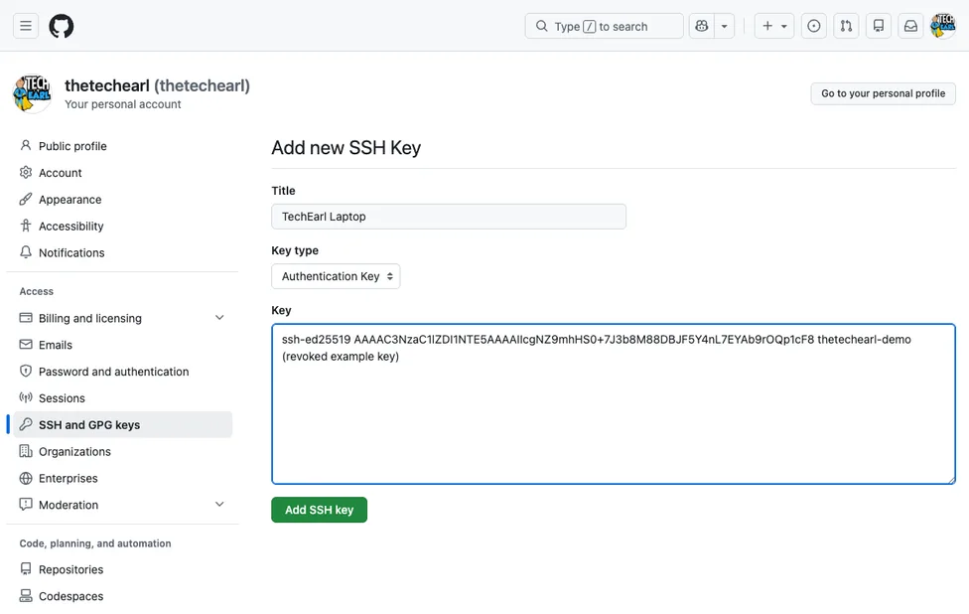Click the thetechearl account name heading
The image size is (969, 614).
[x=157, y=85]
